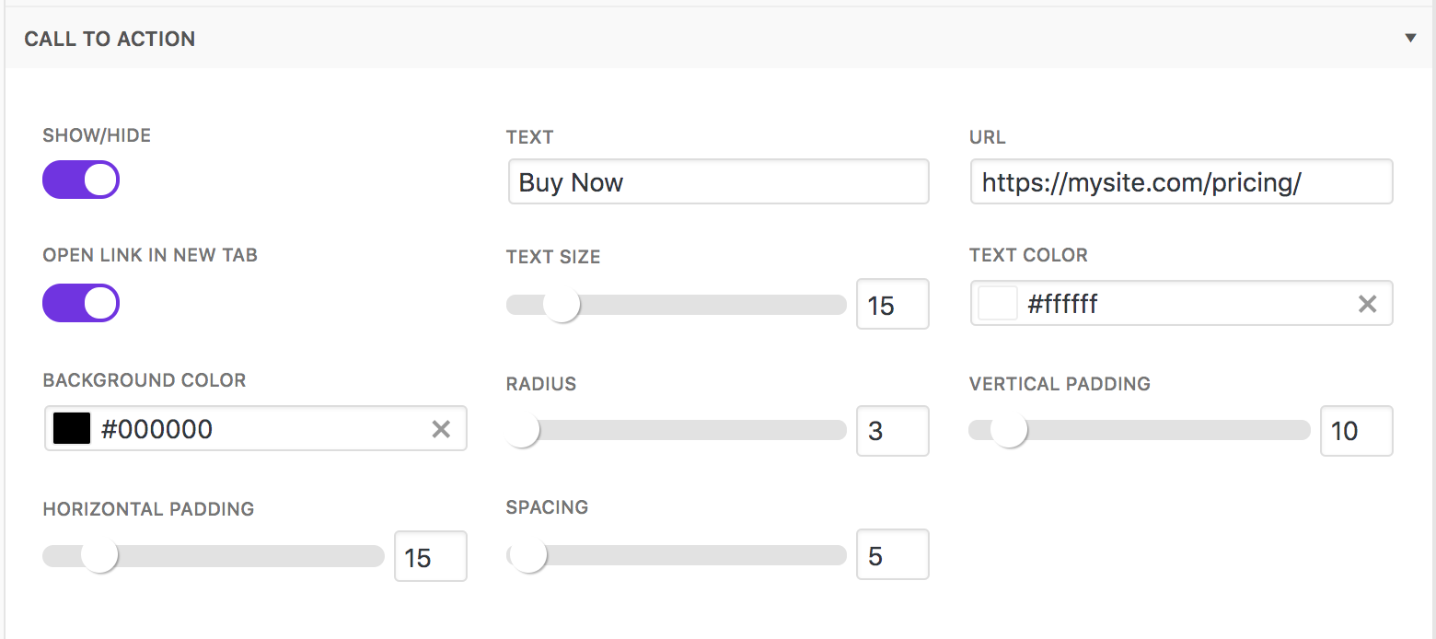Clear the text color value with X icon

1367,304
